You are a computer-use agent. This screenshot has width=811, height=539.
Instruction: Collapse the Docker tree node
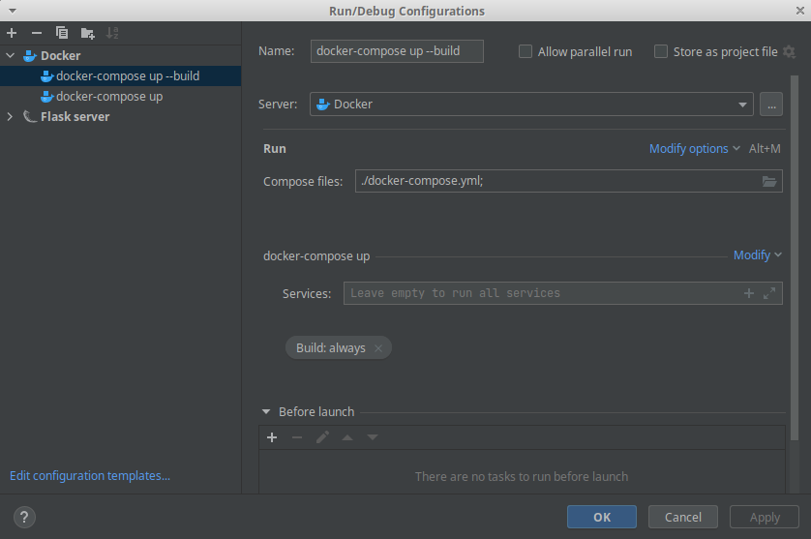tap(11, 55)
